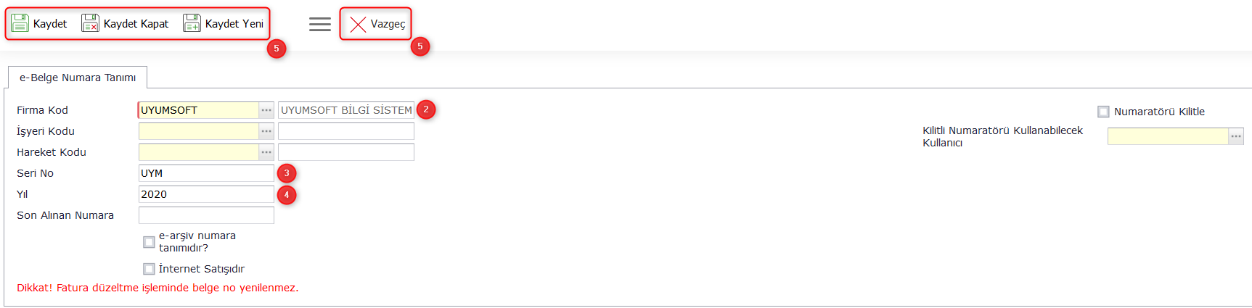1252x308 pixels.
Task: Open the İşyeri Kodu lookup ellipsis
Action: pyautogui.click(x=266, y=131)
